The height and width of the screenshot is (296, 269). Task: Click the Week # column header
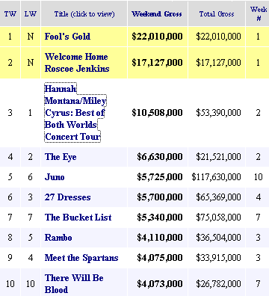(x=259, y=13)
